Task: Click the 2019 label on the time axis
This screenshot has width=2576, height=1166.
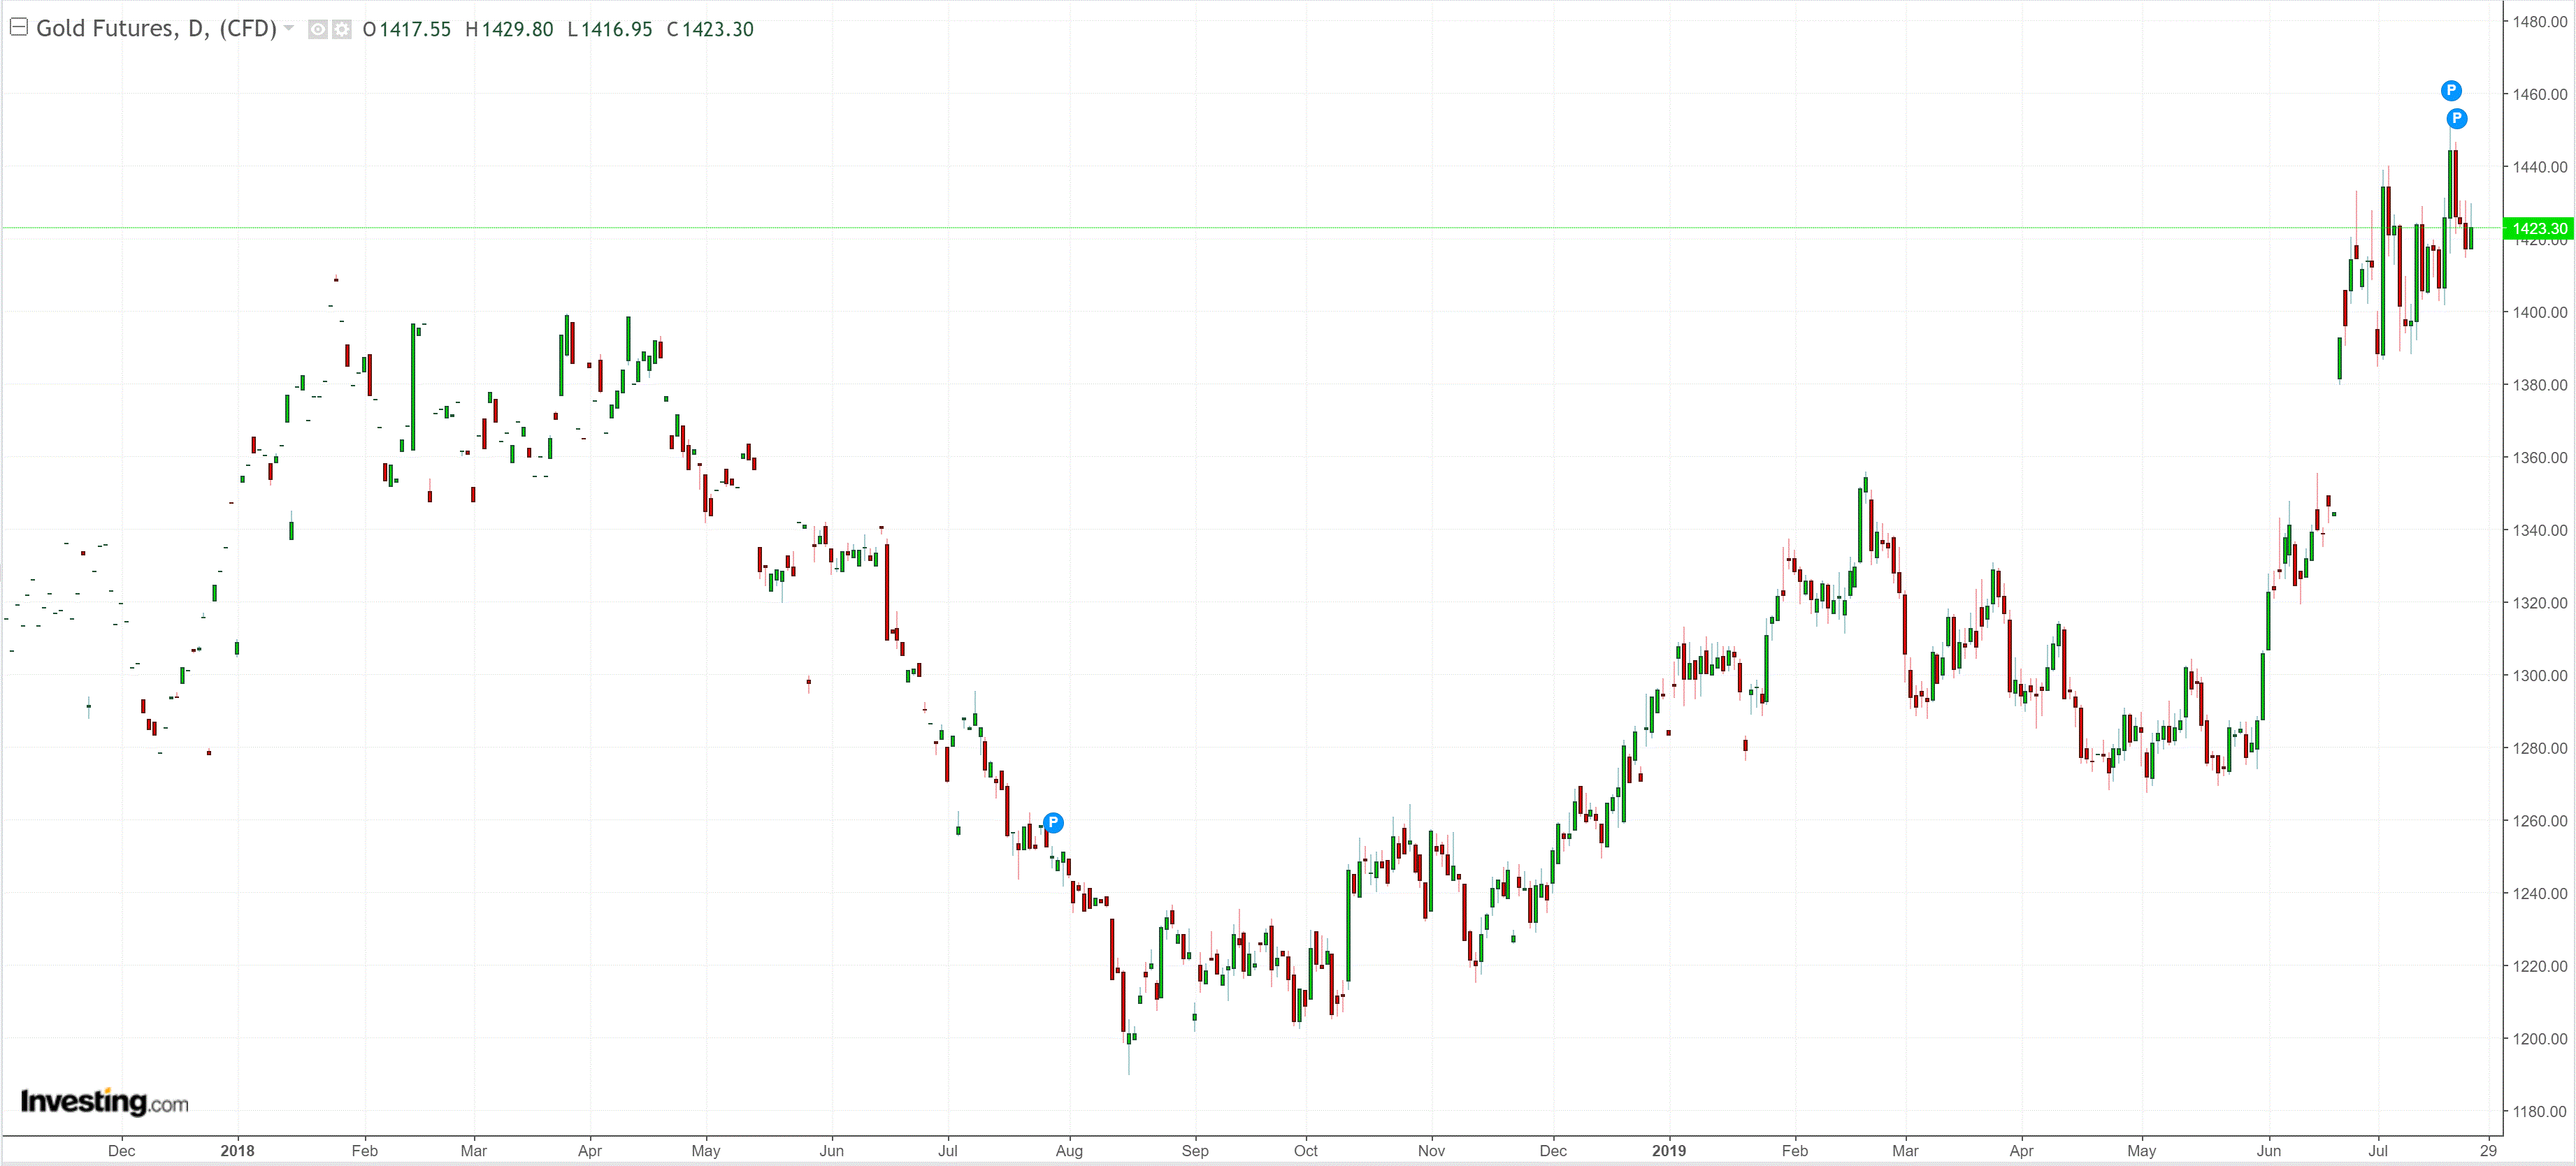Action: pyautogui.click(x=1668, y=1150)
